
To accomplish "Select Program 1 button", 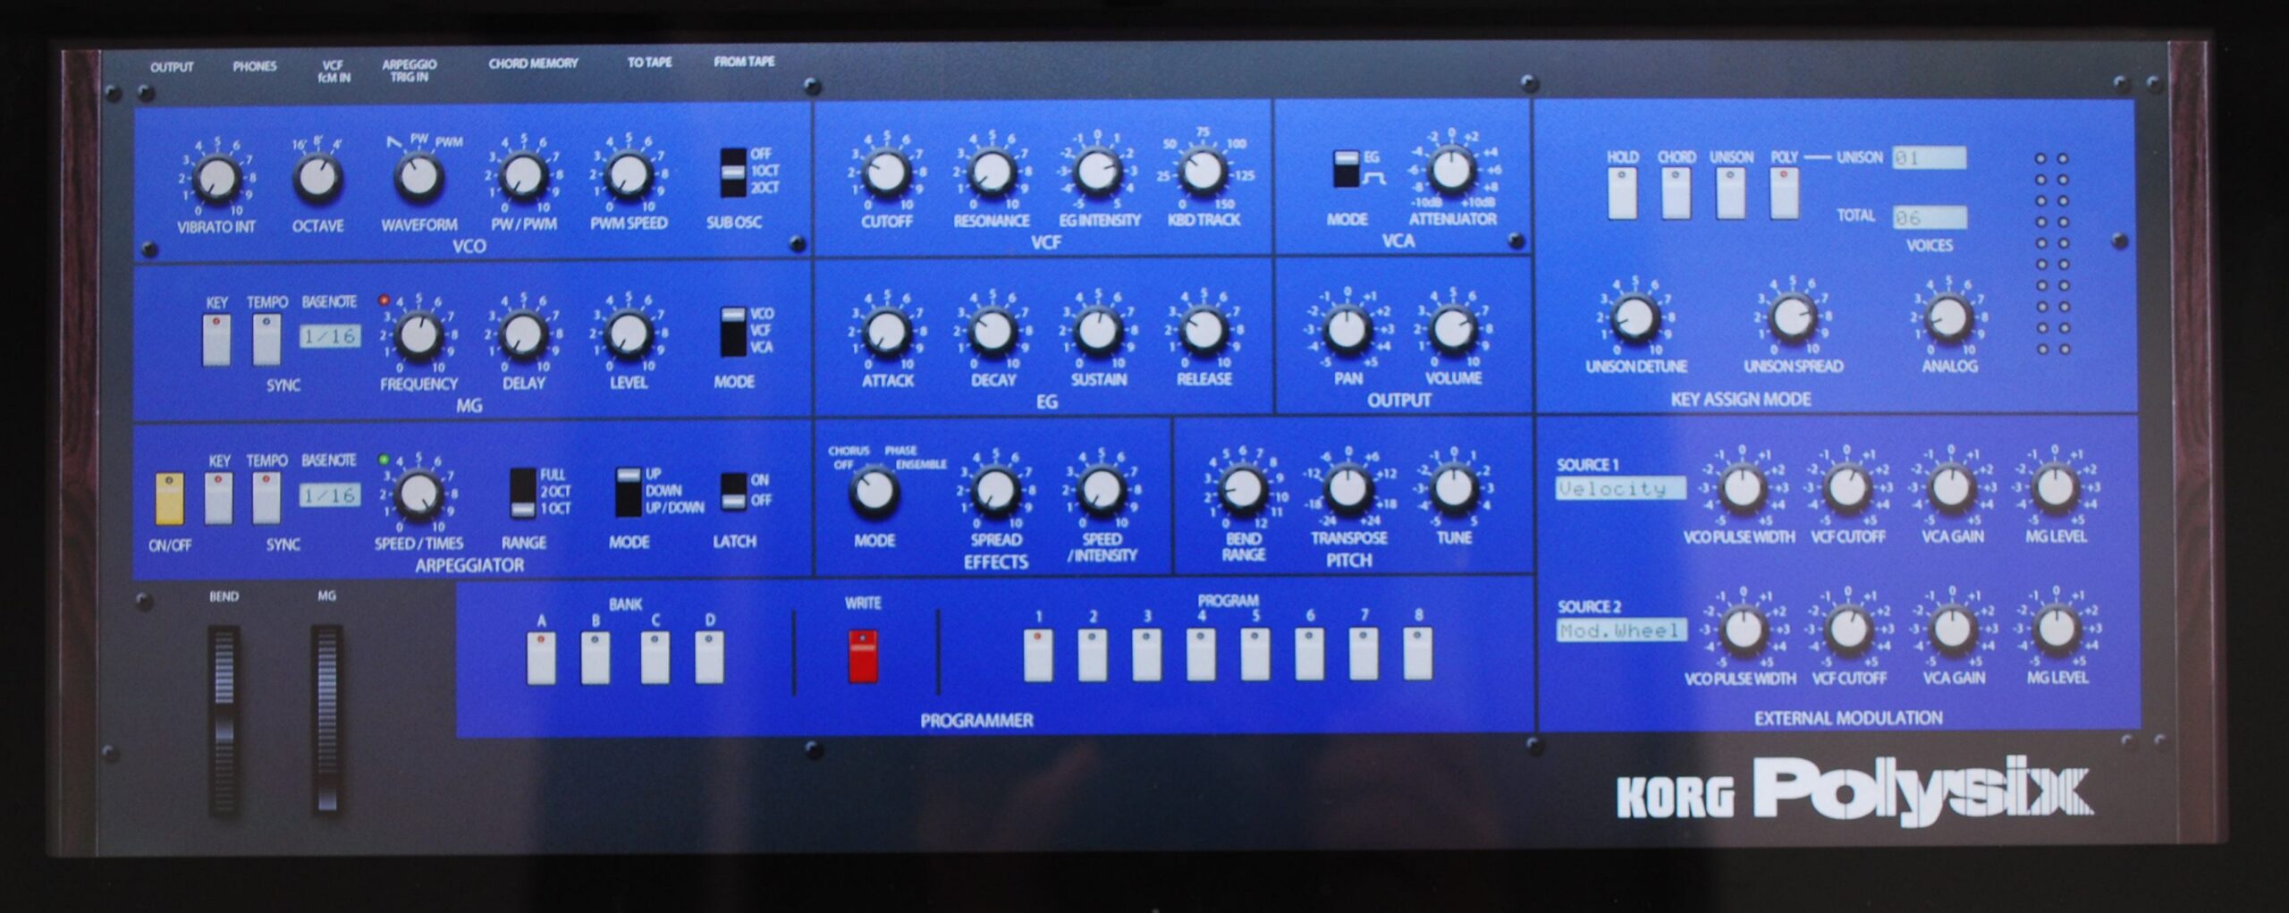I will click(x=1037, y=655).
